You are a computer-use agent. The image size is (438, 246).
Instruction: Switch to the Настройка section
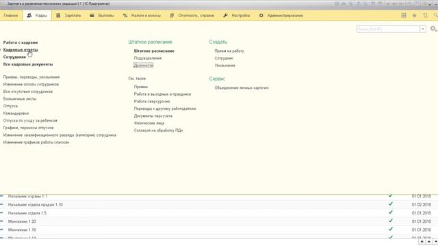pos(236,16)
